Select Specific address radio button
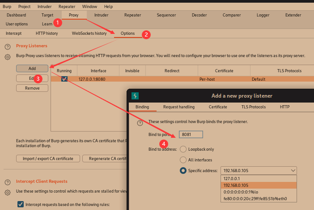314x210 pixels. pyautogui.click(x=183, y=170)
